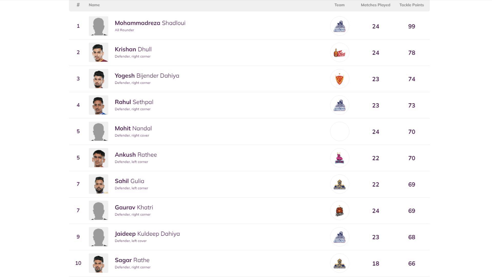Click Ankush Rathee's Jaipur Pink Panthers logo
Screen dimensions: 492x277
tap(340, 158)
